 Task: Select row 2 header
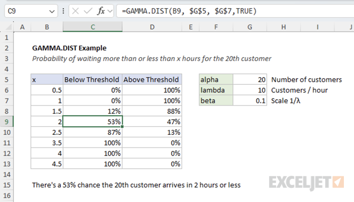pyautogui.click(x=7, y=48)
